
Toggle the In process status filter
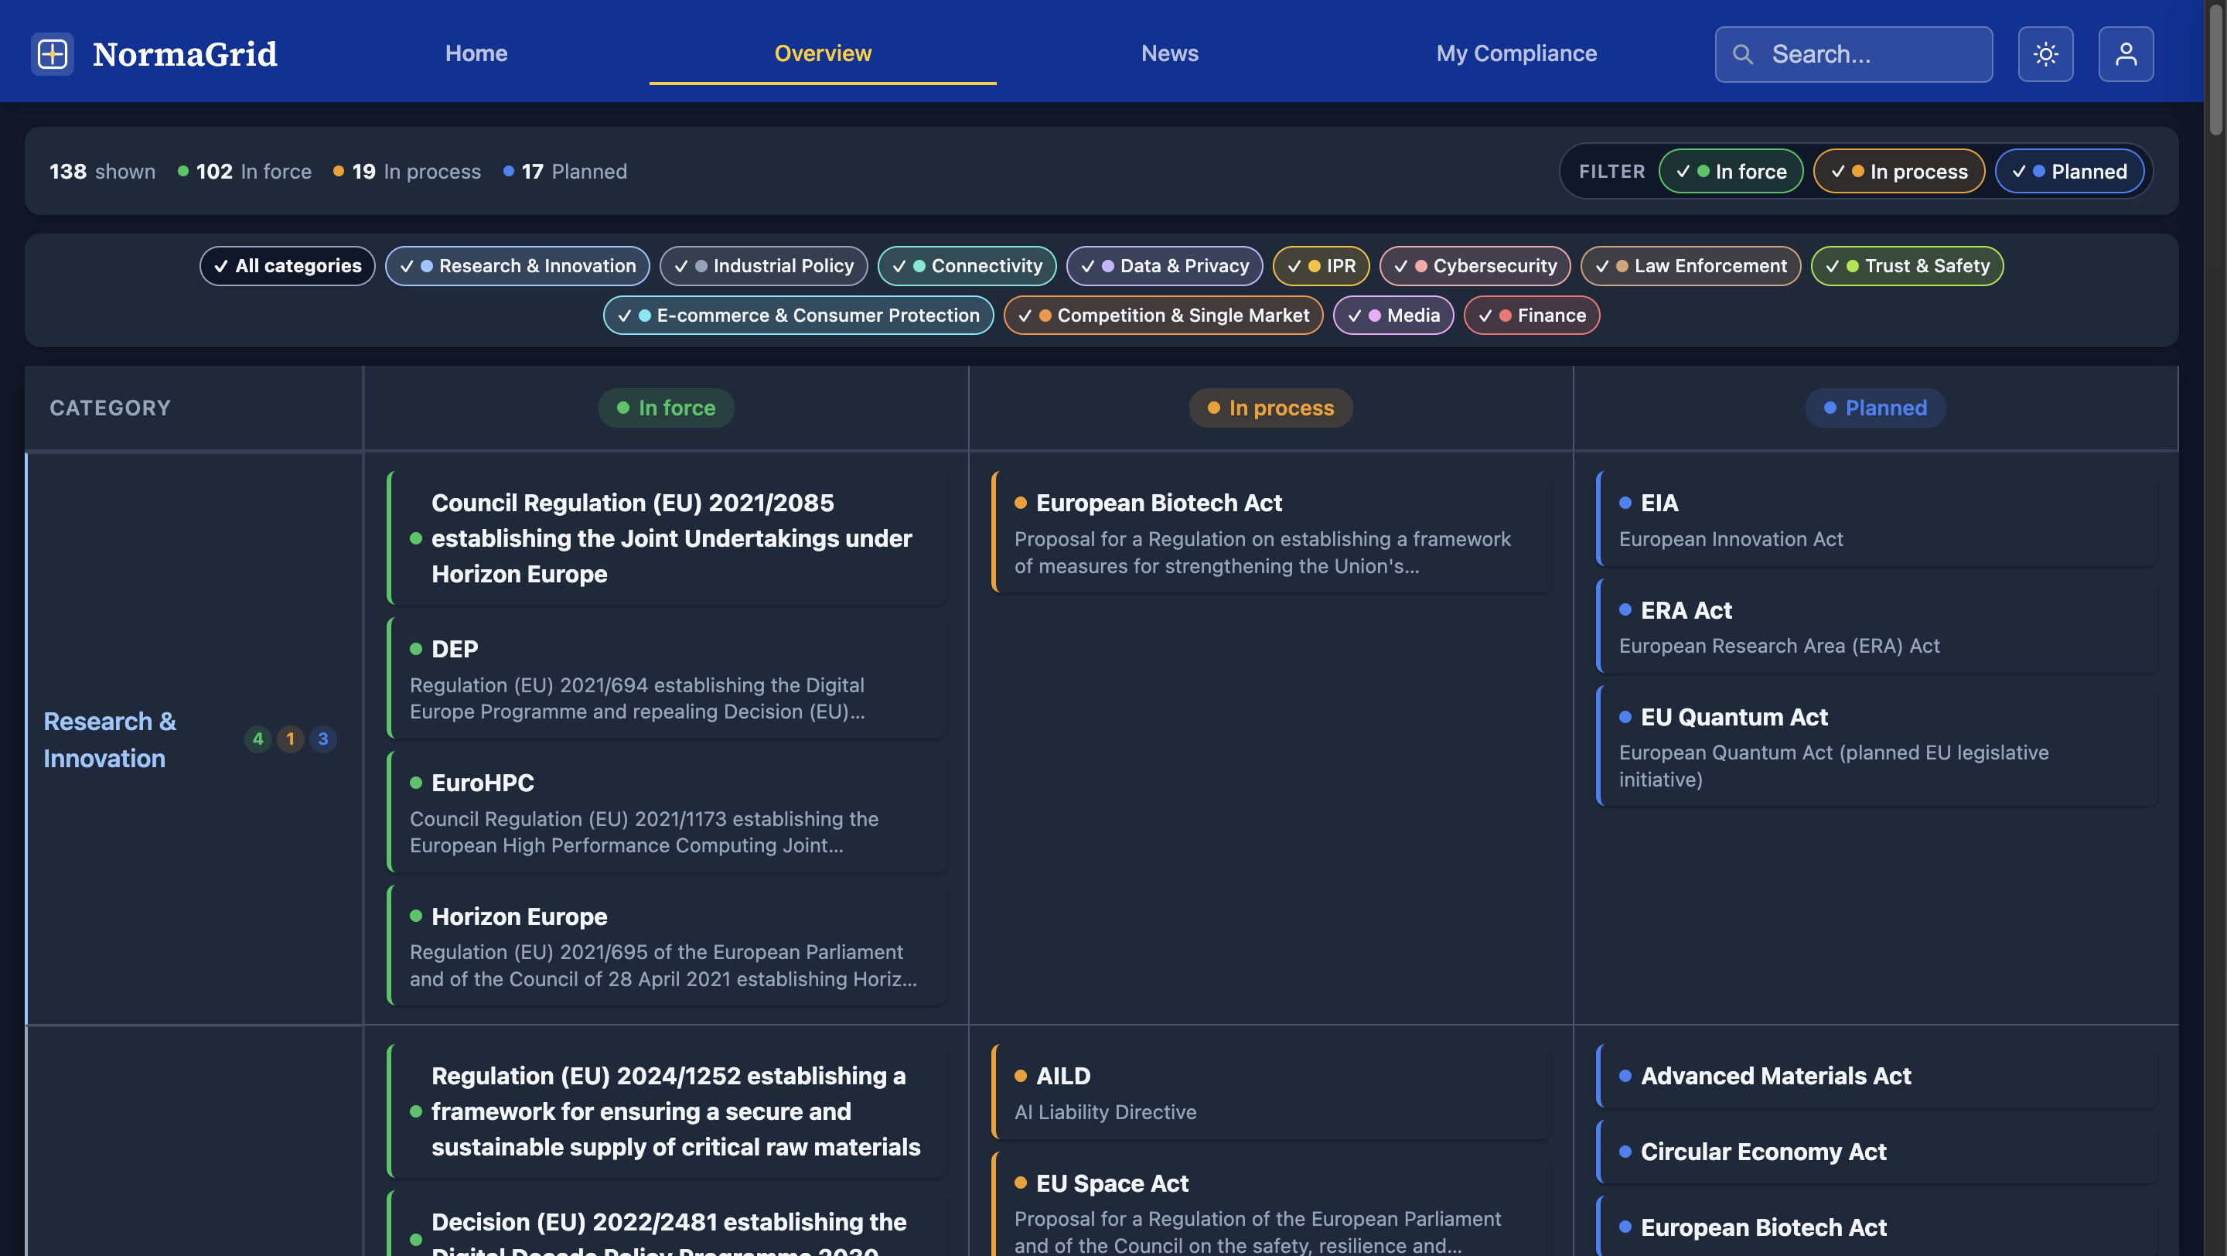pos(1898,171)
